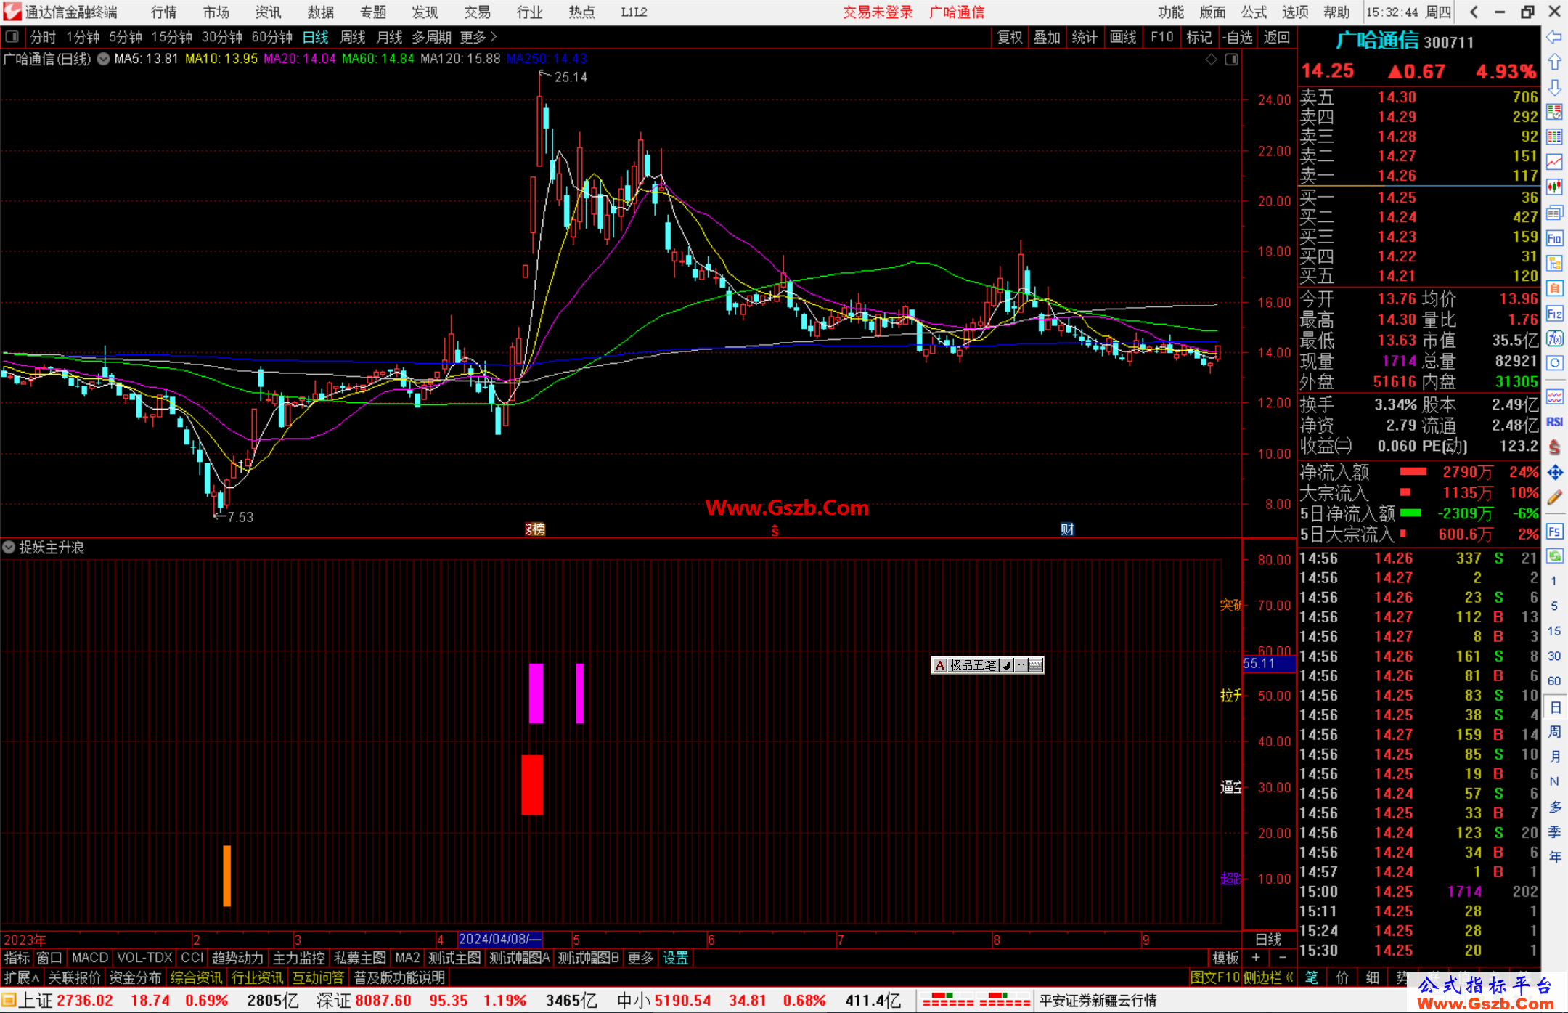Select the blue four-way move arrows tool
The height and width of the screenshot is (1013, 1568).
tap(1554, 473)
